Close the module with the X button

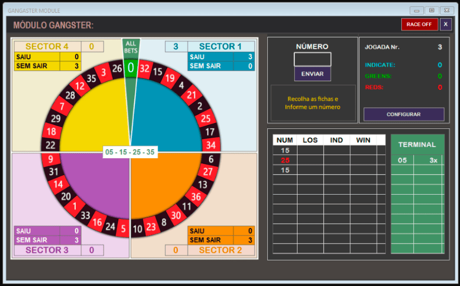[x=446, y=25]
